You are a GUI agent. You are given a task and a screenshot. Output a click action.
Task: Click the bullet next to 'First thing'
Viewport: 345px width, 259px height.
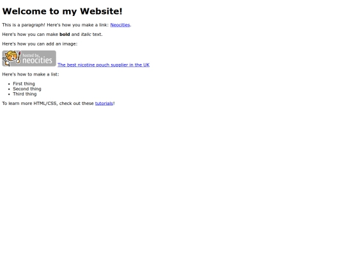pos(9,84)
